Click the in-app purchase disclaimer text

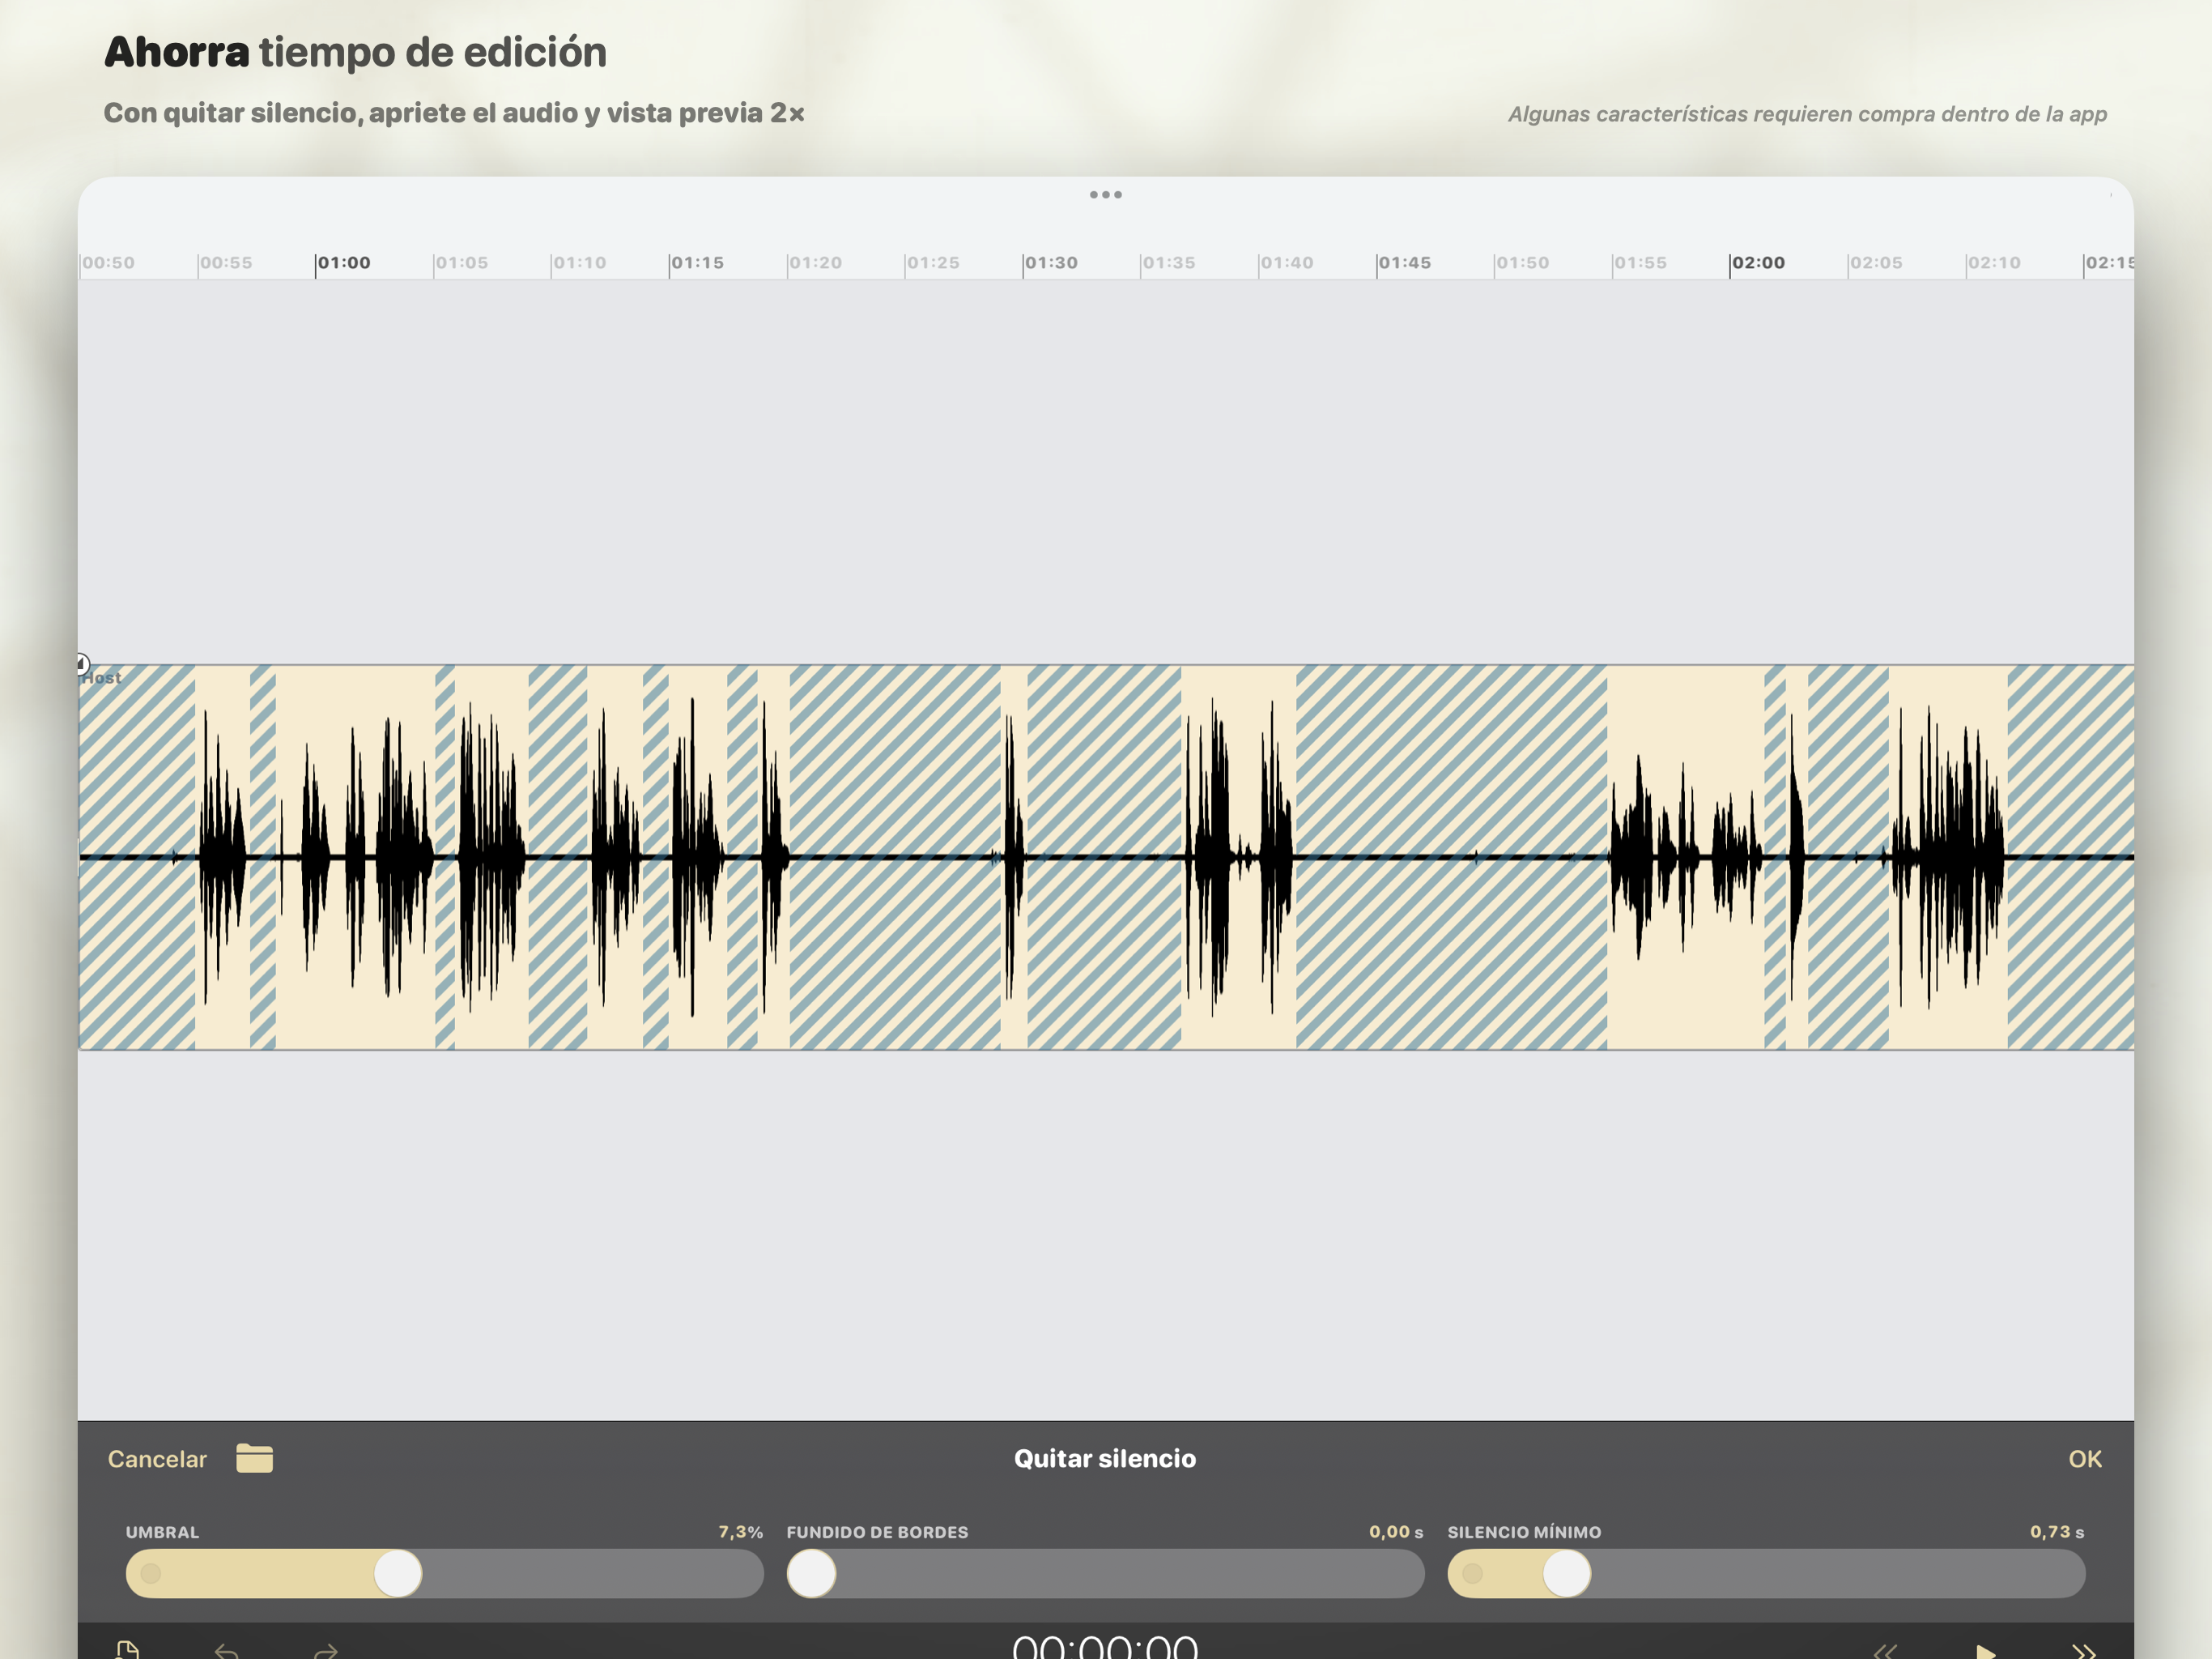1807,114
